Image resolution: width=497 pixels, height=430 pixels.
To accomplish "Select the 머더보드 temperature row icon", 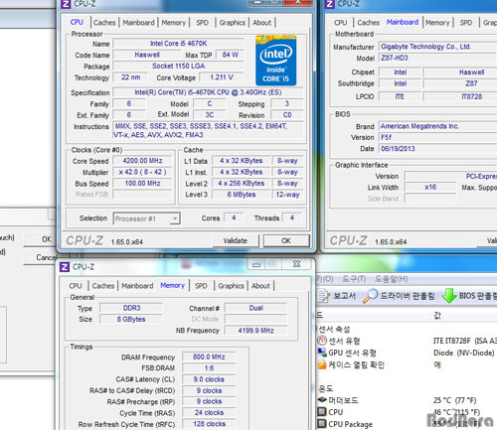I will pos(322,400).
